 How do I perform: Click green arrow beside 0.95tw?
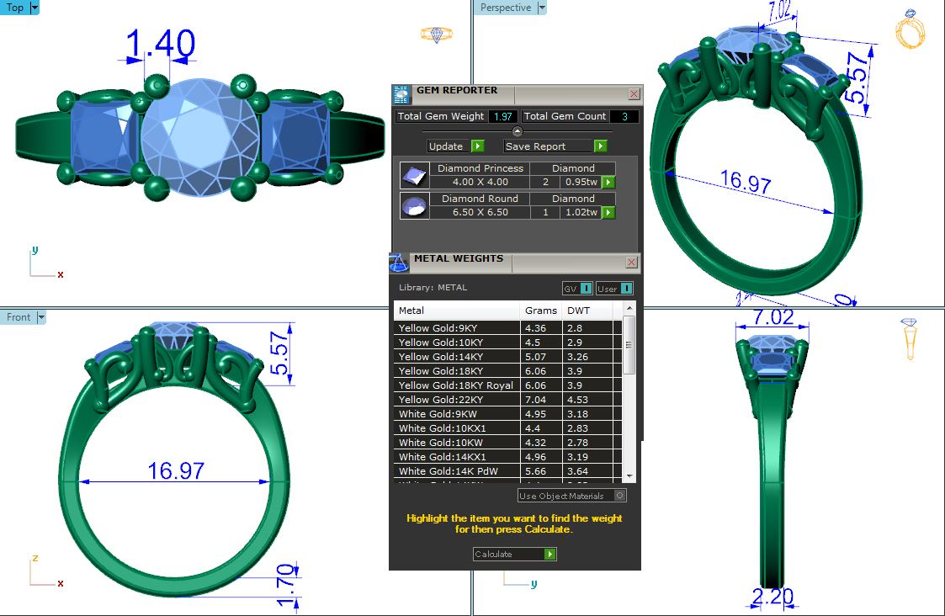608,182
